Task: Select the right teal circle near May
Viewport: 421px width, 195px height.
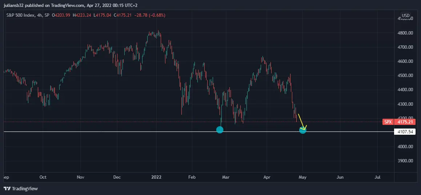Action: point(303,130)
